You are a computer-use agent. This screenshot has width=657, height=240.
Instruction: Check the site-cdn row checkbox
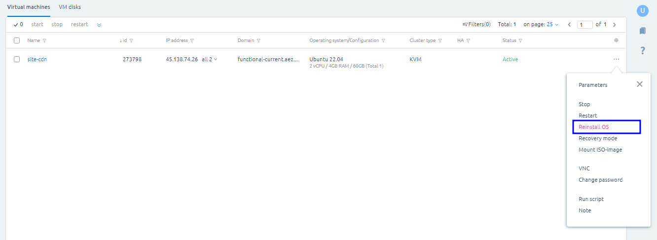point(17,59)
